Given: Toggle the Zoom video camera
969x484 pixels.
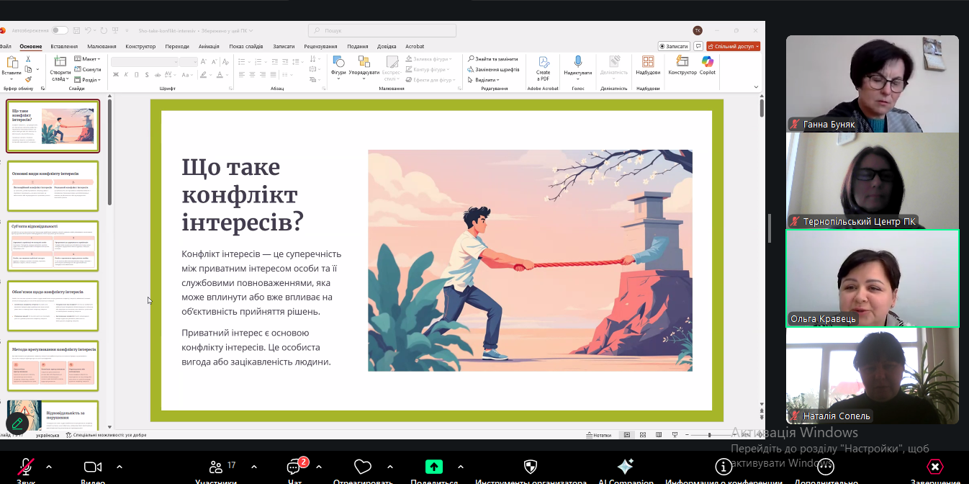Looking at the screenshot, I should pos(92,467).
